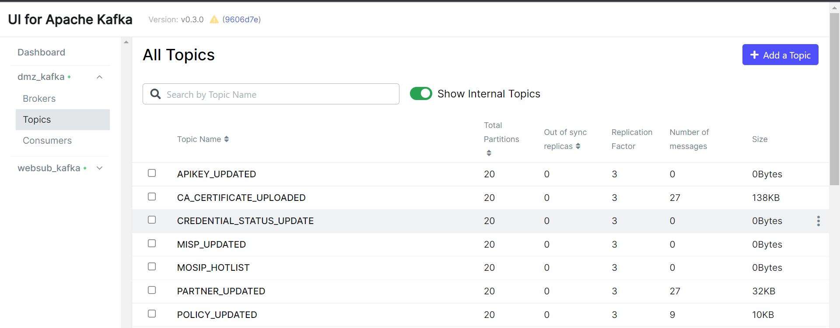840x328 pixels.
Task: Select Topics in the sidebar
Action: tap(63, 120)
